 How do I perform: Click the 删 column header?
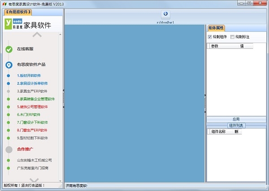(237, 132)
